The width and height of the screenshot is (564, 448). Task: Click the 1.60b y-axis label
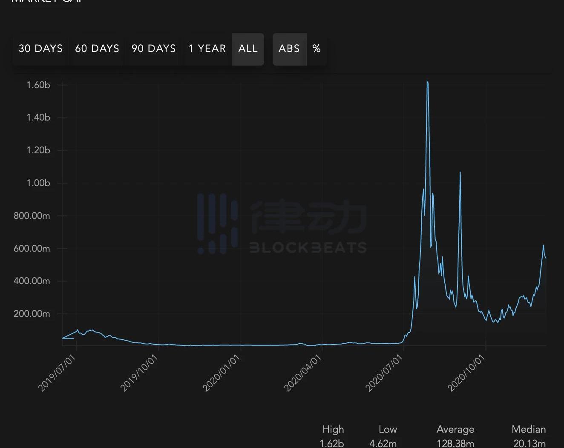(38, 85)
